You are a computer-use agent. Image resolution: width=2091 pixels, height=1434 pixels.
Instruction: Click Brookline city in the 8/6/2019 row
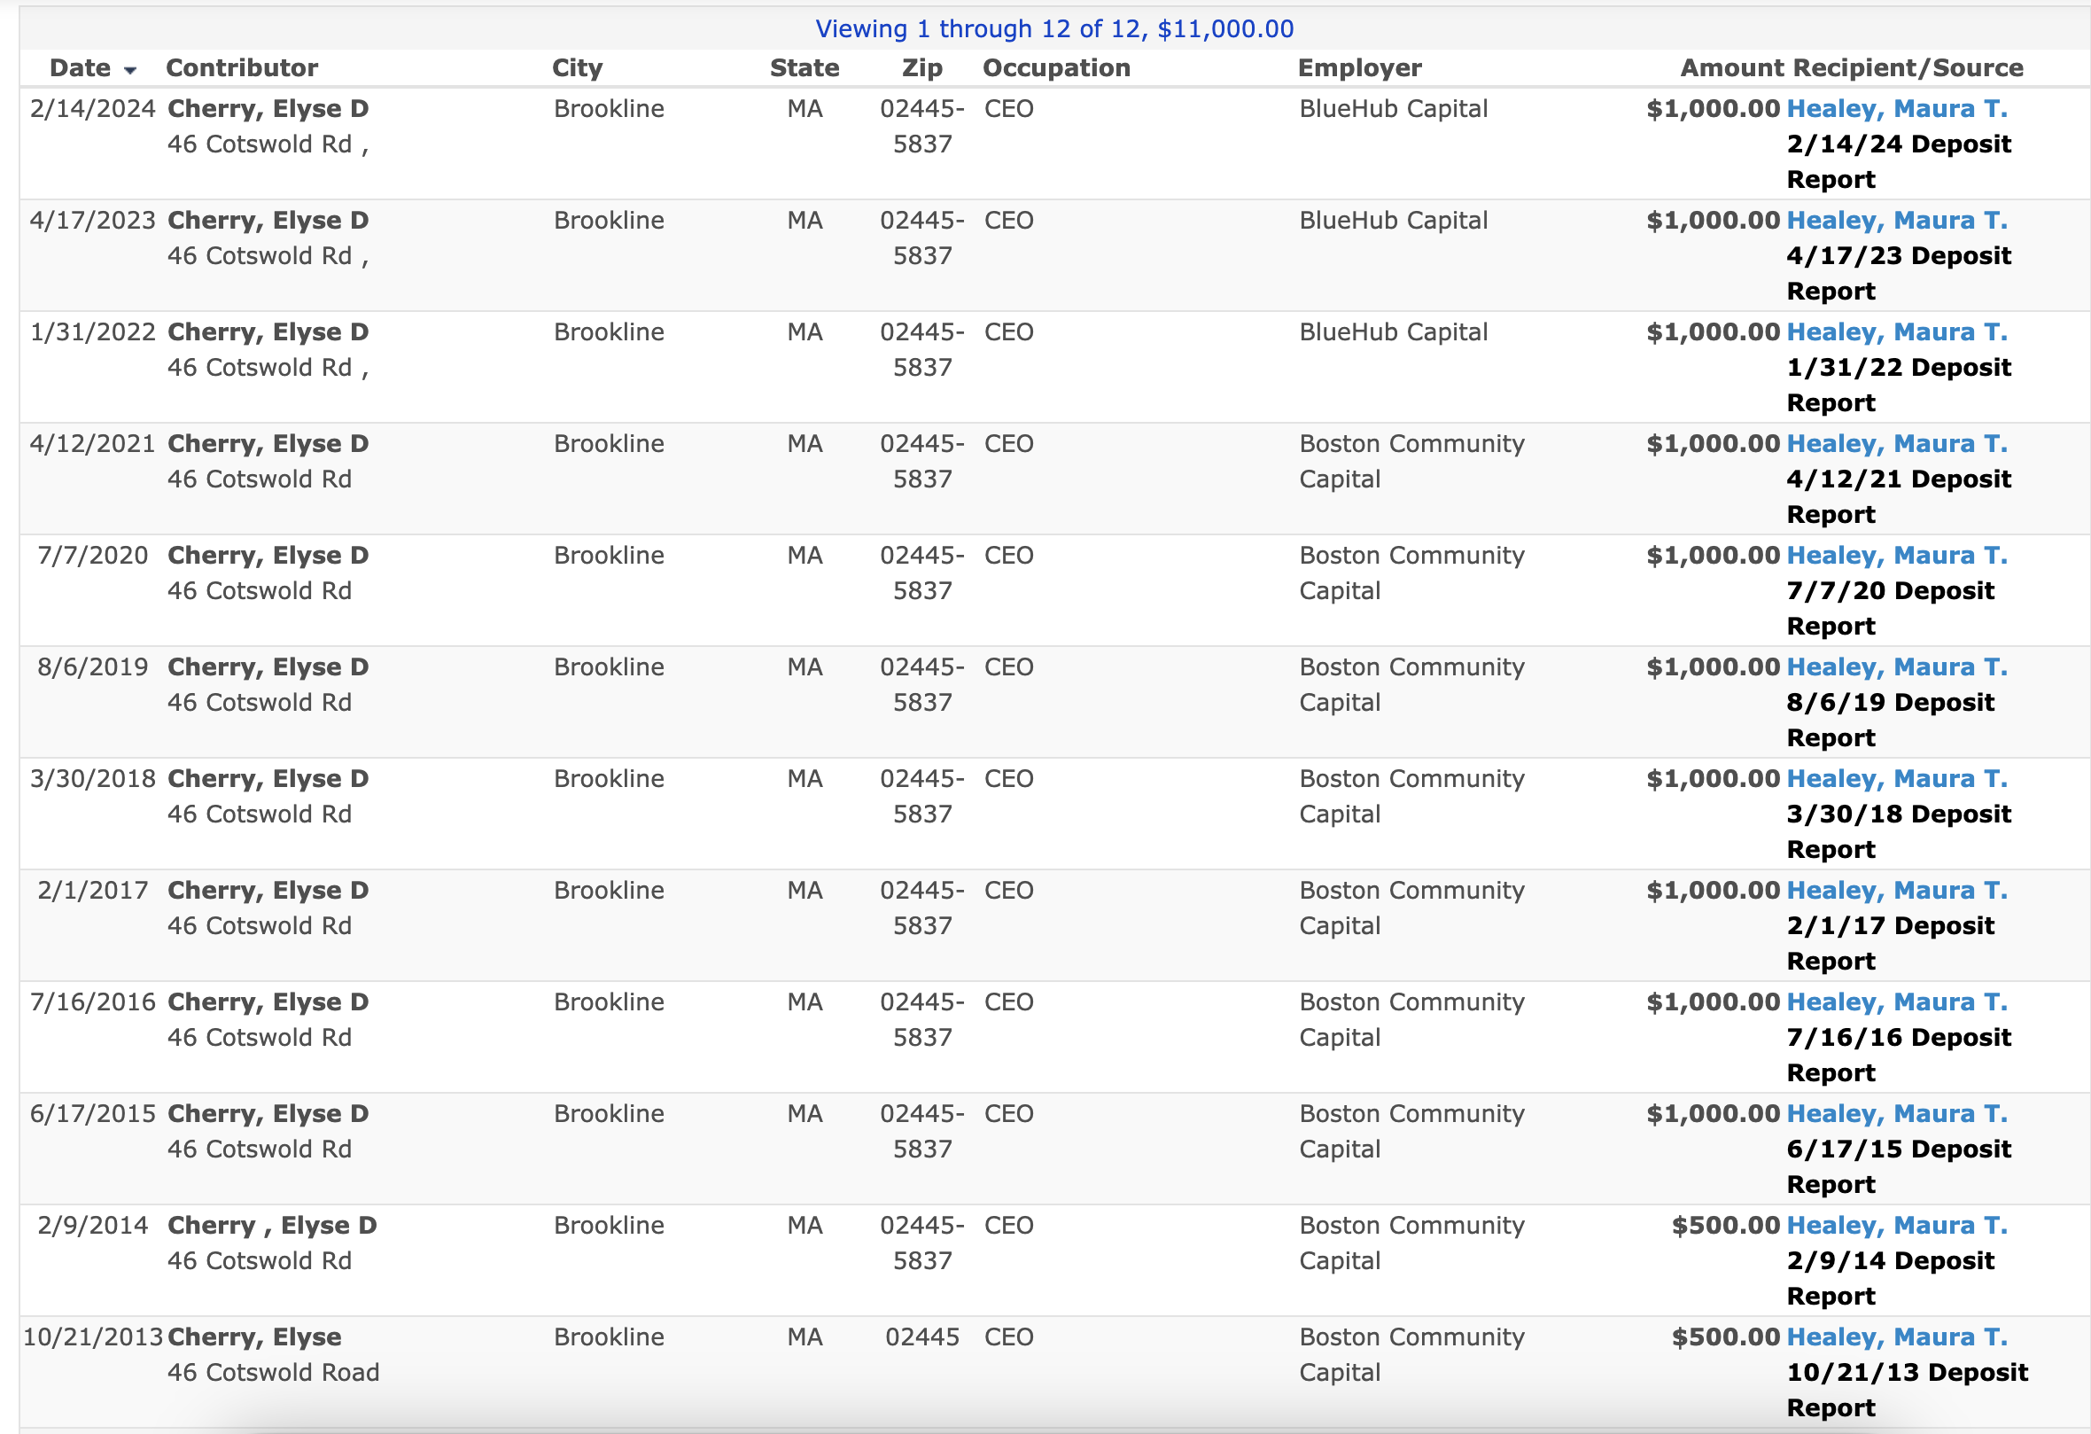(609, 667)
